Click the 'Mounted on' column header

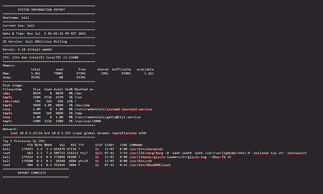point(84,90)
